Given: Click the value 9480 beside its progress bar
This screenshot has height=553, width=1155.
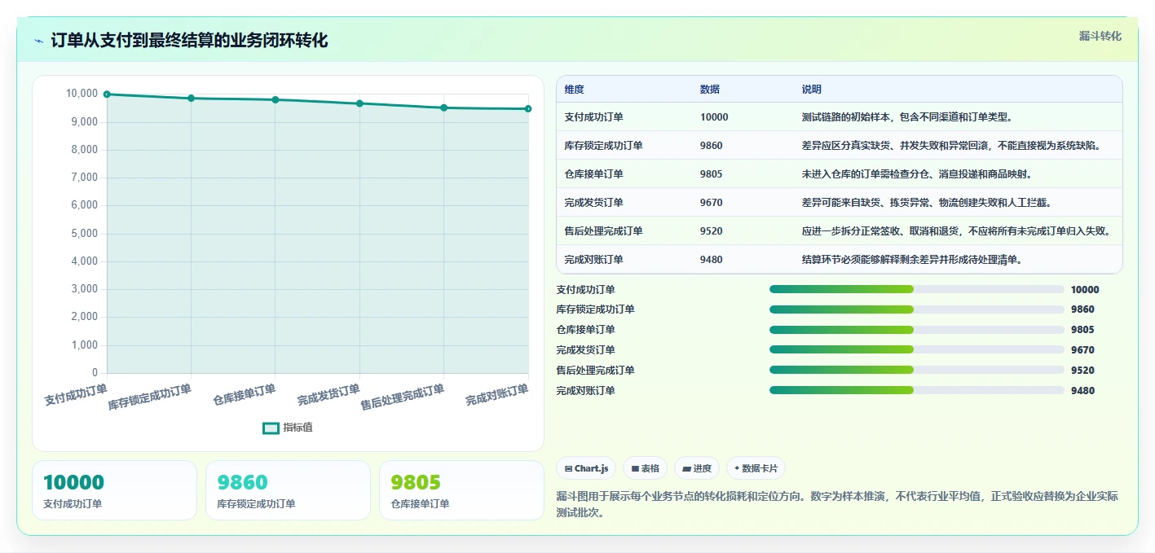Looking at the screenshot, I should [1082, 391].
